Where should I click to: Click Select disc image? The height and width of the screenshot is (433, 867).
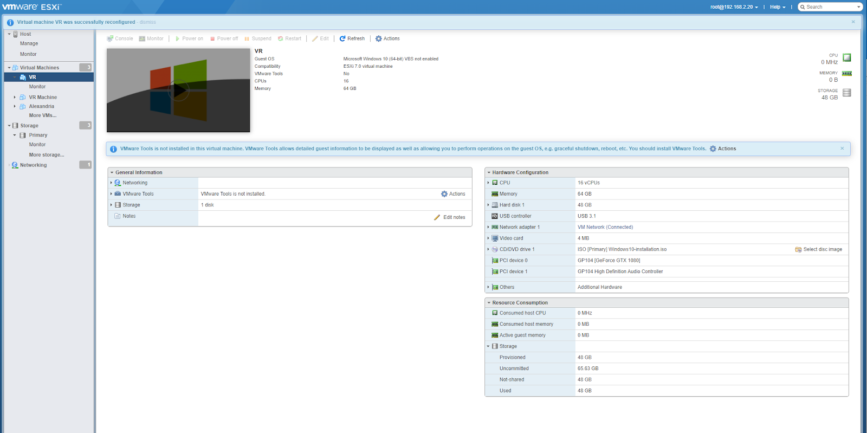coord(819,250)
